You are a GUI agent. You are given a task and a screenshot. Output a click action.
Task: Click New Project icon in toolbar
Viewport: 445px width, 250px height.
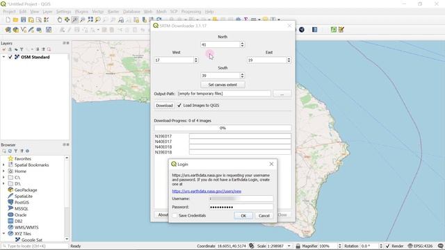[x=8, y=20]
